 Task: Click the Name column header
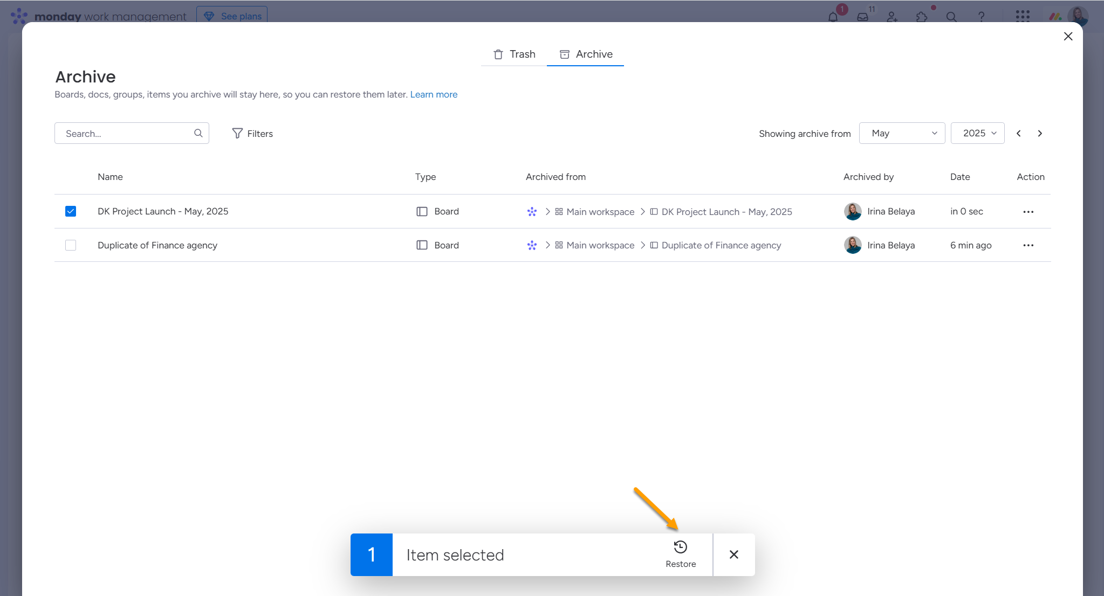(110, 177)
